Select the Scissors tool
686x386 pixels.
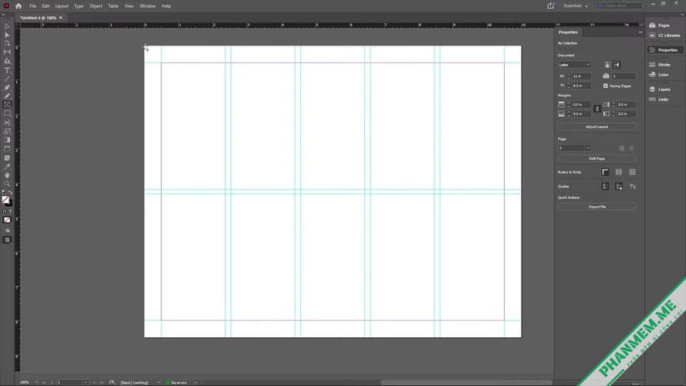point(7,123)
